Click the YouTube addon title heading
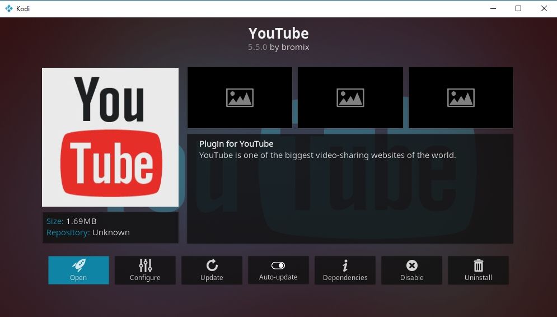The image size is (557, 317). (x=279, y=34)
